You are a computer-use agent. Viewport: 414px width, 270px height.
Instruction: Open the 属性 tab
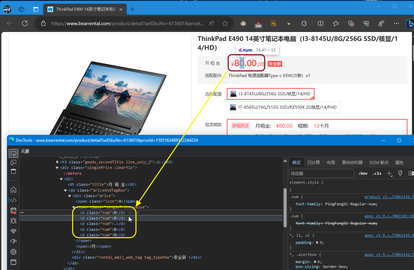[x=400, y=163]
